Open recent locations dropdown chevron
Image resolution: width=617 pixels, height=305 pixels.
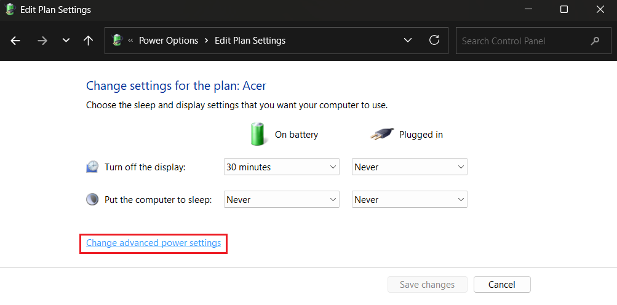pos(66,40)
